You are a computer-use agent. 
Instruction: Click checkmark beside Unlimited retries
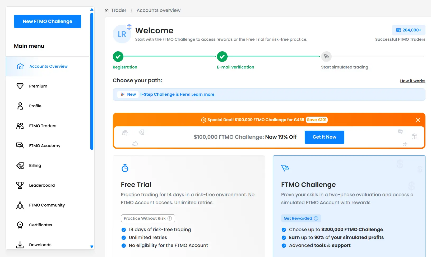[x=123, y=238]
